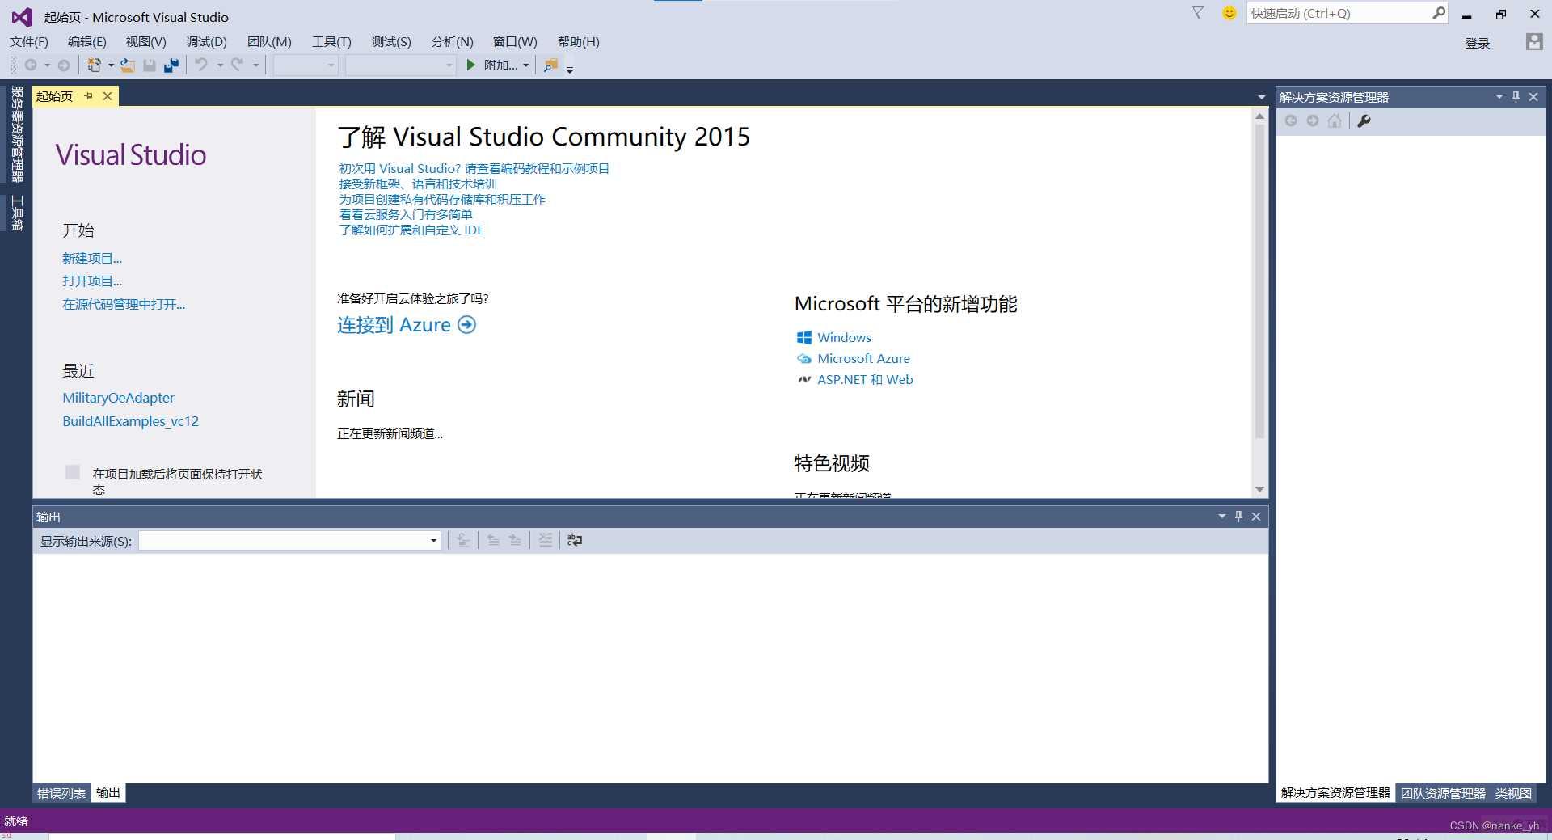Open the 视图(V) menu
The width and height of the screenshot is (1552, 840).
[x=145, y=41]
